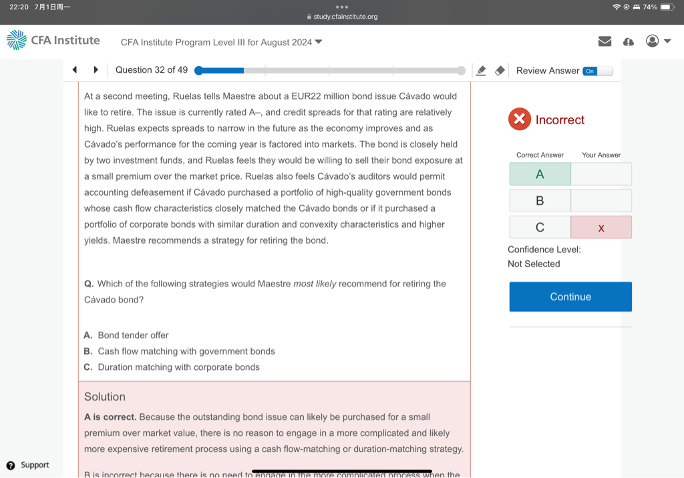684x478 pixels.
Task: Click the Your Answer column header
Action: (x=601, y=155)
